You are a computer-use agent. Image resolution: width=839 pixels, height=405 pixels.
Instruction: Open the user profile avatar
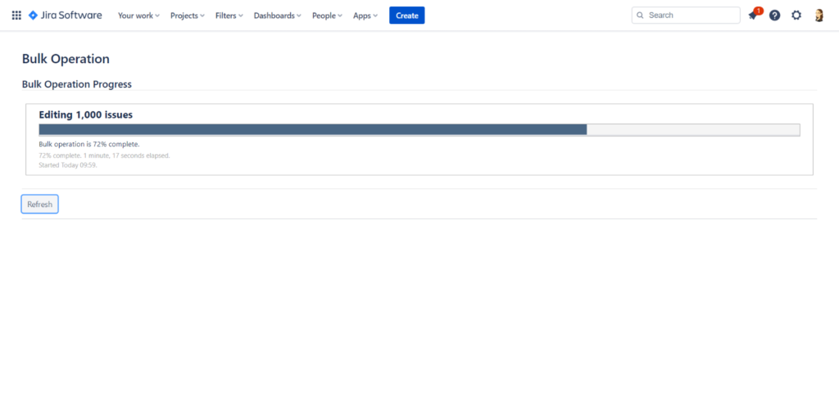click(x=819, y=16)
